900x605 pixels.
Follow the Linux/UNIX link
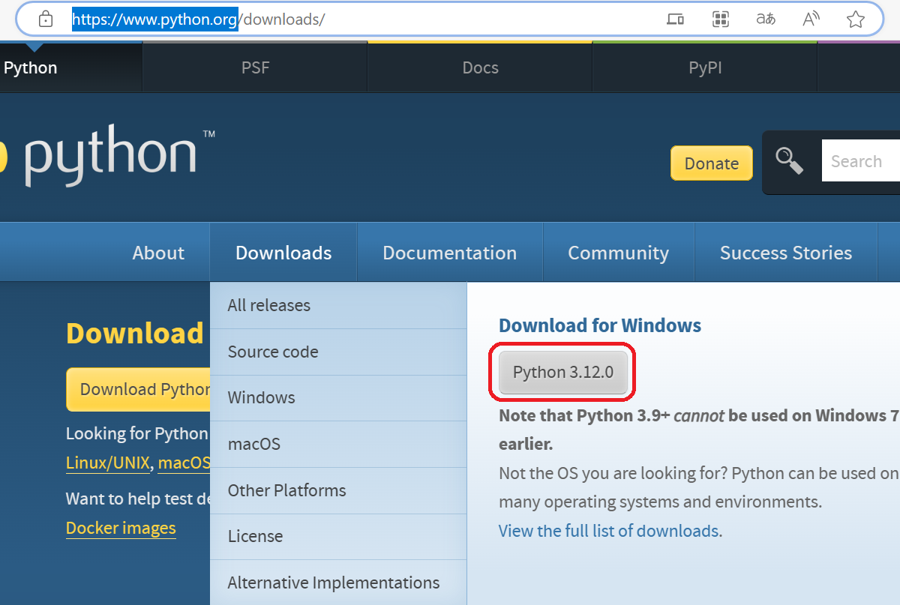(108, 463)
